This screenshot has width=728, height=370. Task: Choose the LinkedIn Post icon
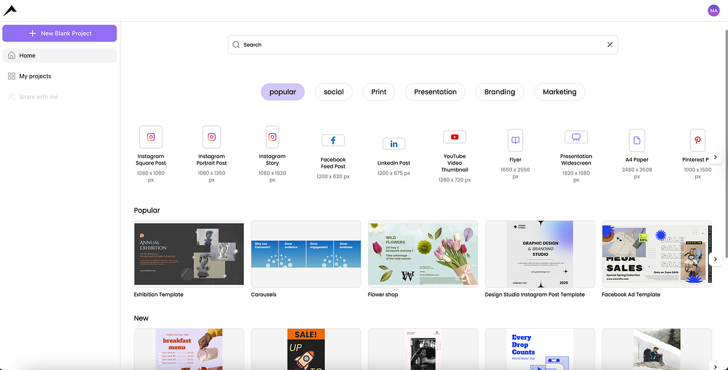point(394,144)
